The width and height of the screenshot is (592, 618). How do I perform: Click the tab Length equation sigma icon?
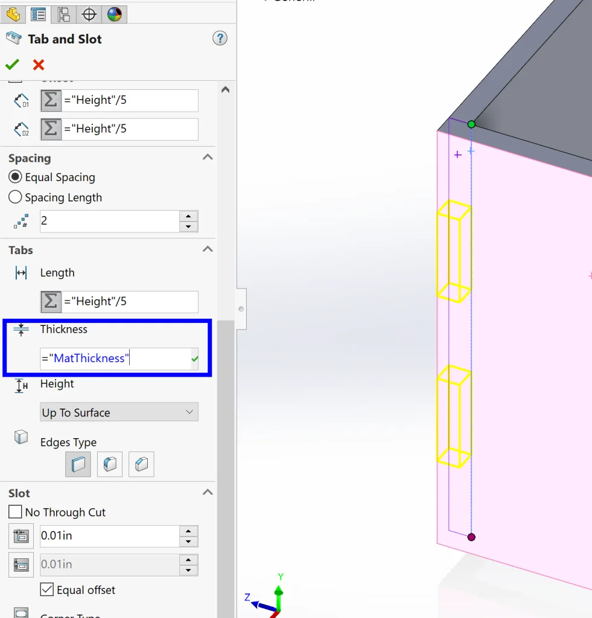pyautogui.click(x=51, y=302)
